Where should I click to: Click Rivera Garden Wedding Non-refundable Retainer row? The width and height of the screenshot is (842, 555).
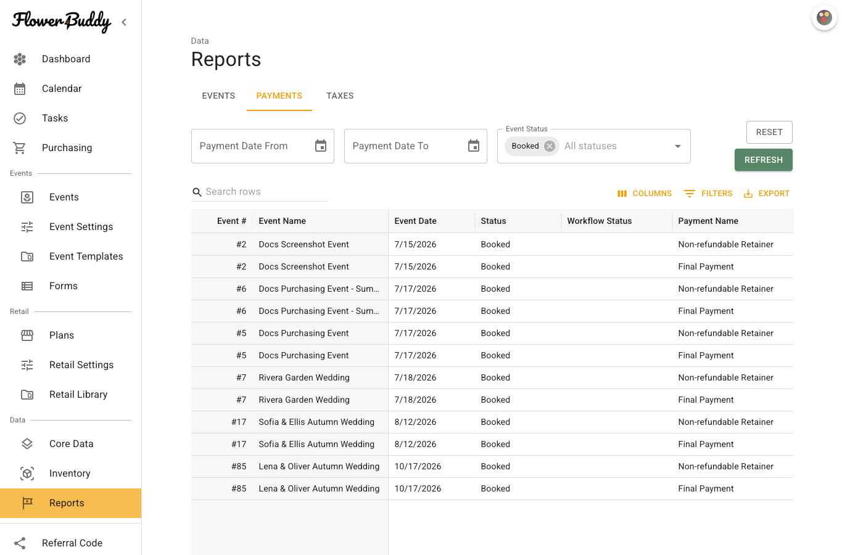(x=492, y=378)
